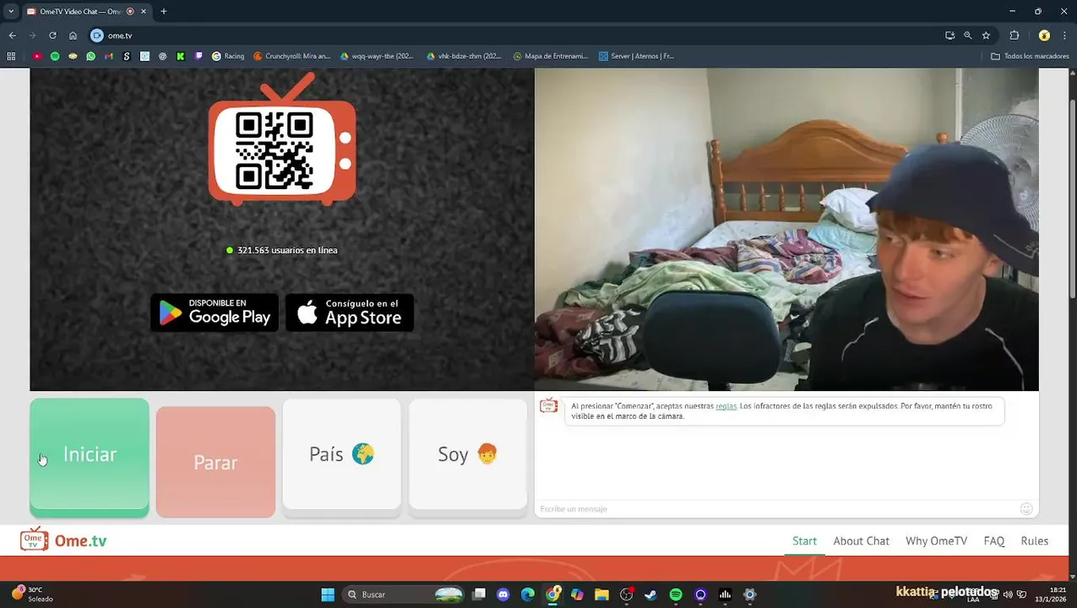Viewport: 1077px width, 608px height.
Task: Open the Mapa de Entrenami... bookmark
Action: [x=551, y=56]
